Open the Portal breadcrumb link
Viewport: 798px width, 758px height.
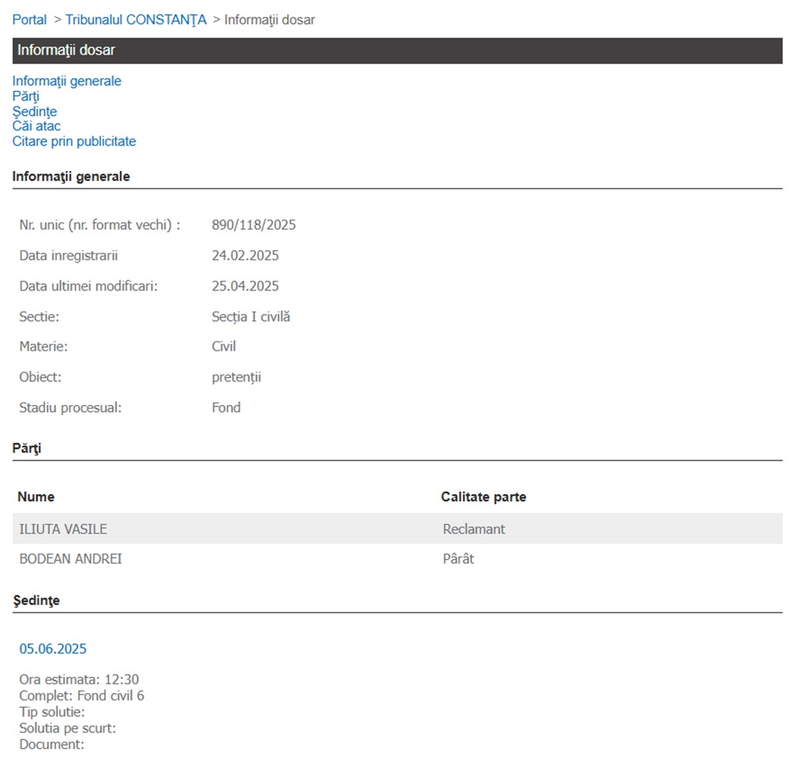[29, 20]
